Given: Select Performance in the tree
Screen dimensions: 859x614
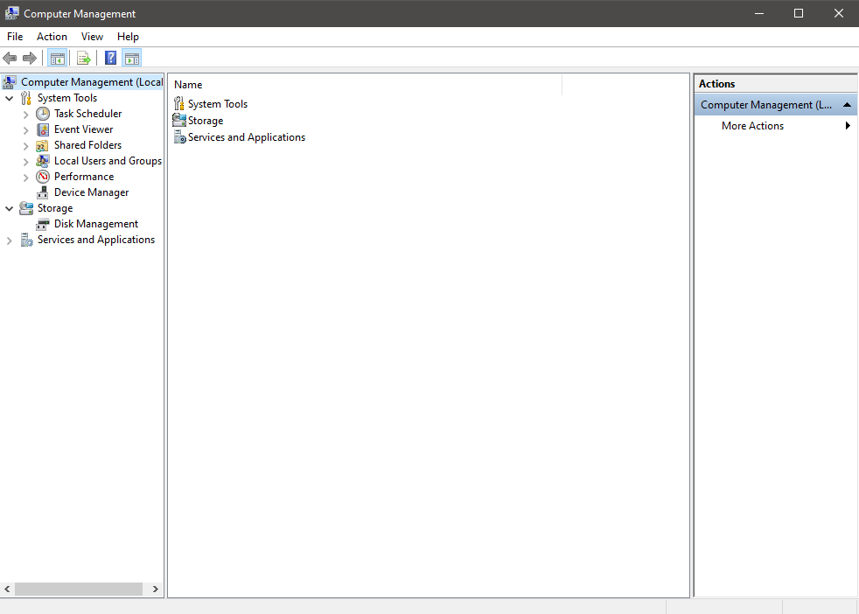Looking at the screenshot, I should (x=84, y=177).
